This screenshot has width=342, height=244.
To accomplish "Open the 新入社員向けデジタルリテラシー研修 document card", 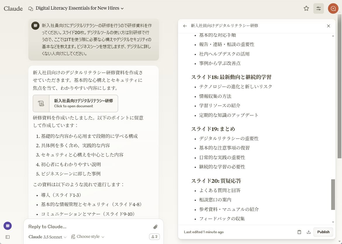I will [75, 103].
